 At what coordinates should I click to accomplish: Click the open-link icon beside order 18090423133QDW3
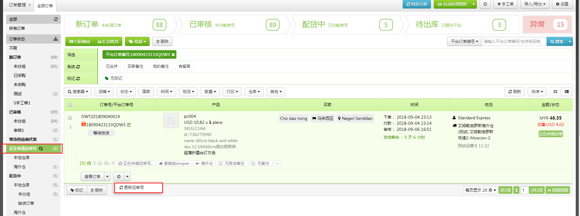(x=129, y=125)
